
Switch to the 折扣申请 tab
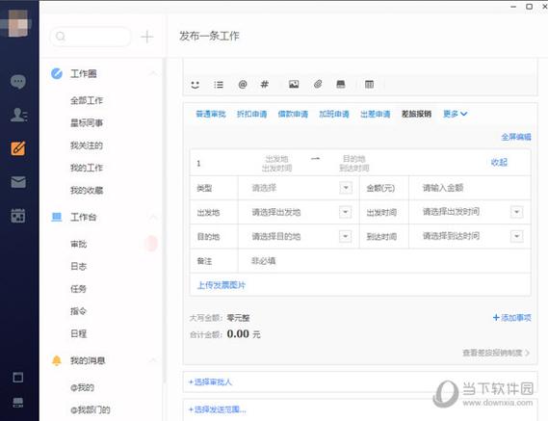click(x=251, y=114)
